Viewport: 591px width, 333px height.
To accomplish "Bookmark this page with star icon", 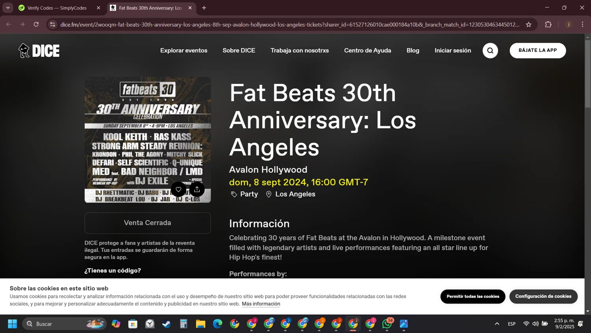I will [x=529, y=24].
